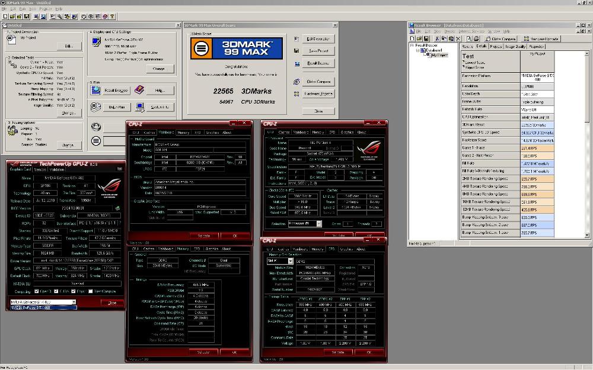The height and width of the screenshot is (370, 593).
Task: Click the Close button in GPU-Z window
Action: point(112,303)
